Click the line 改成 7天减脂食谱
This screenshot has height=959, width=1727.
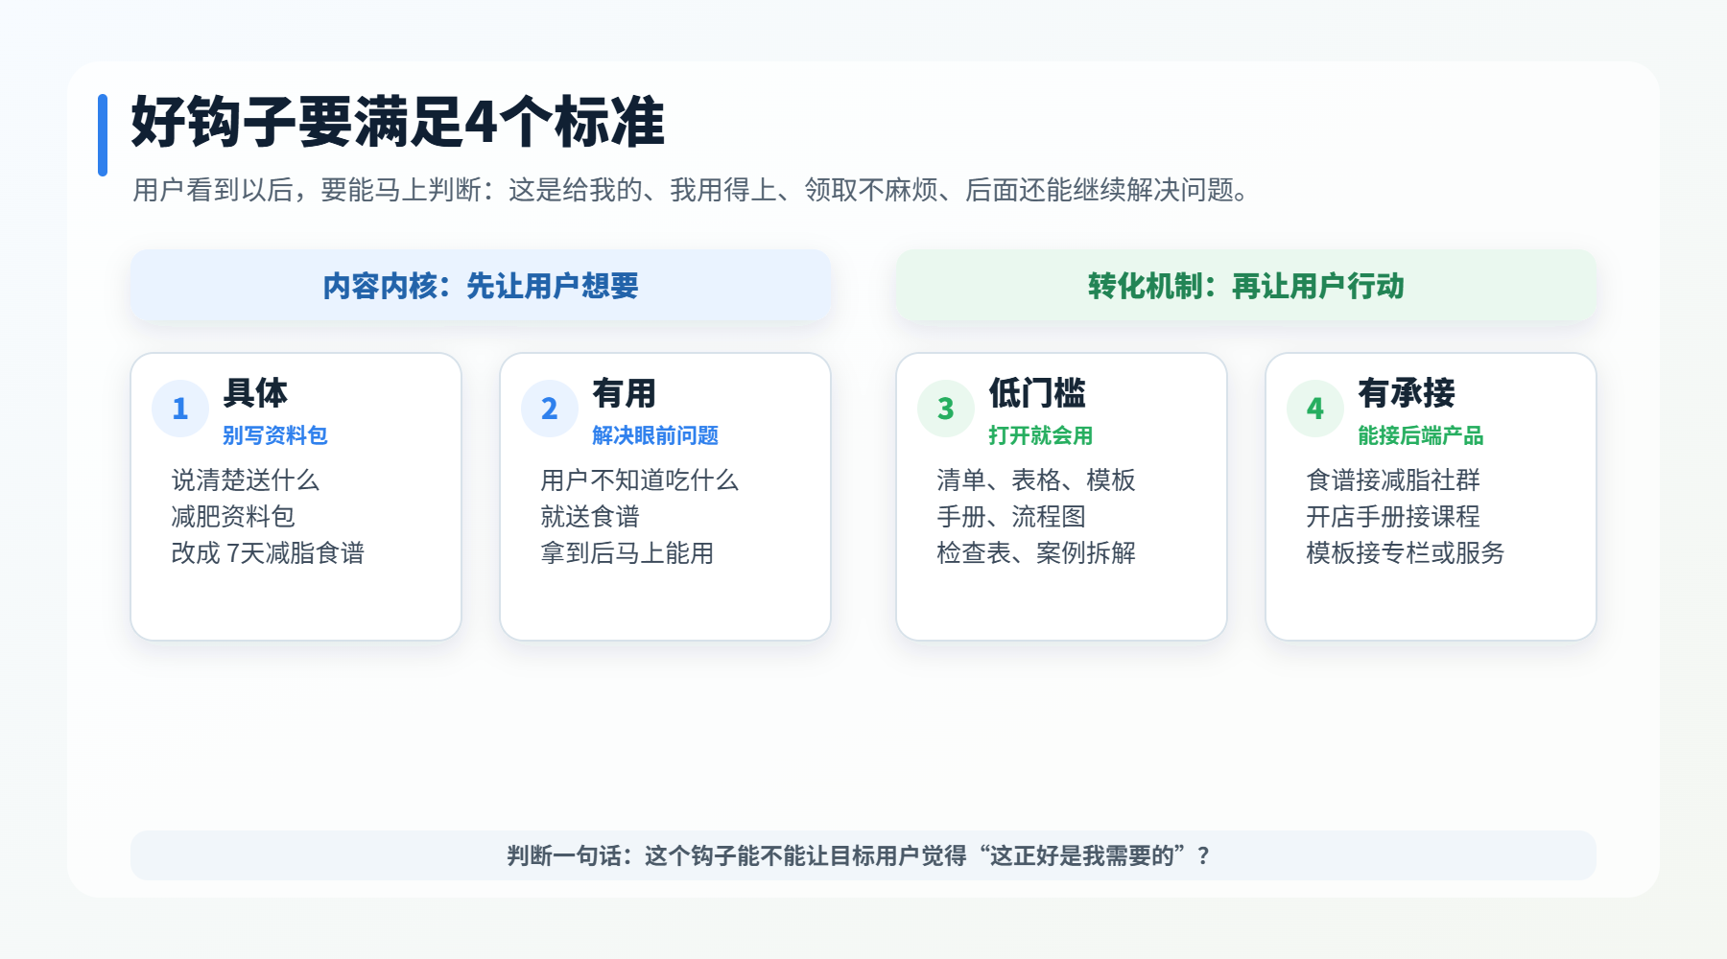point(268,552)
